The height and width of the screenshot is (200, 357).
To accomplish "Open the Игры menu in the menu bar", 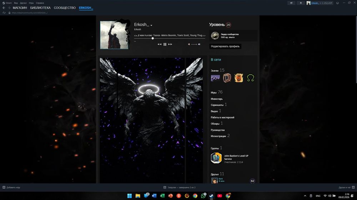I will 31,3.
